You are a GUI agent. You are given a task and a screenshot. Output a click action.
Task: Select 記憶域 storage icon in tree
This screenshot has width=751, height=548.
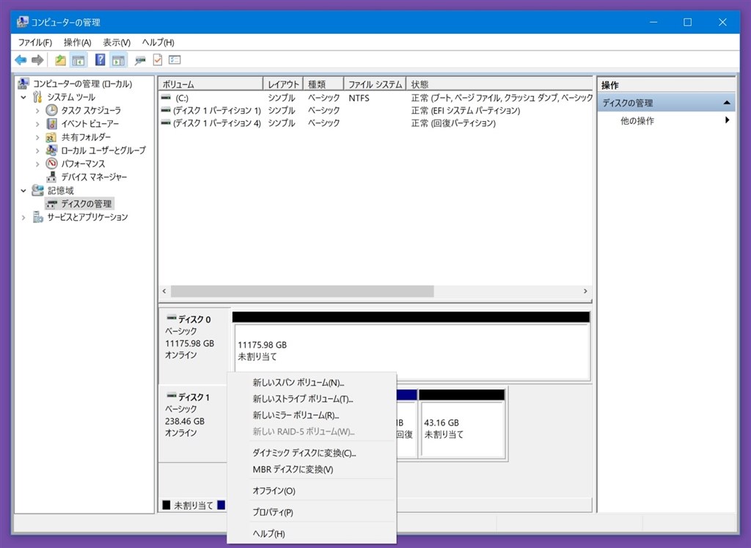(38, 190)
